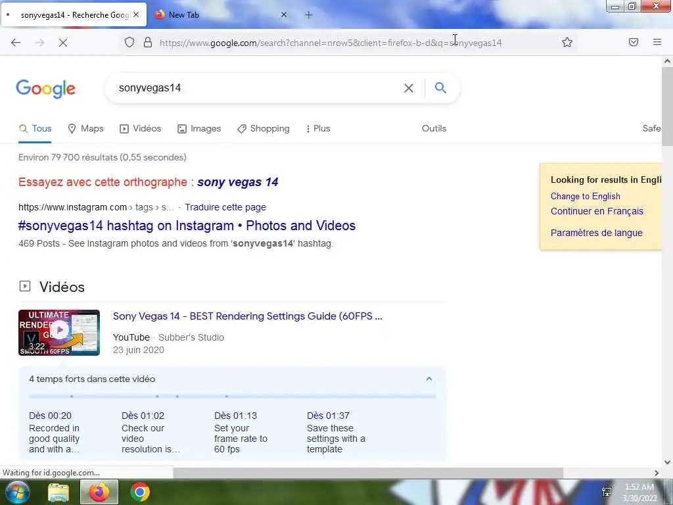673x505 pixels.
Task: Open the Images results tab
Action: point(199,128)
